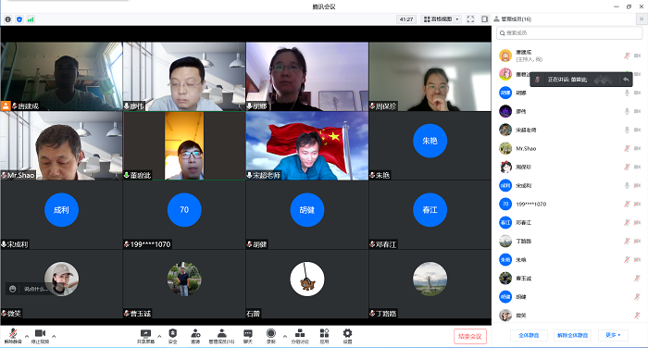Viewport: 648px width, 348px height.
Task: Toggle host 唐建成 camera icon in member list
Action: (x=637, y=56)
